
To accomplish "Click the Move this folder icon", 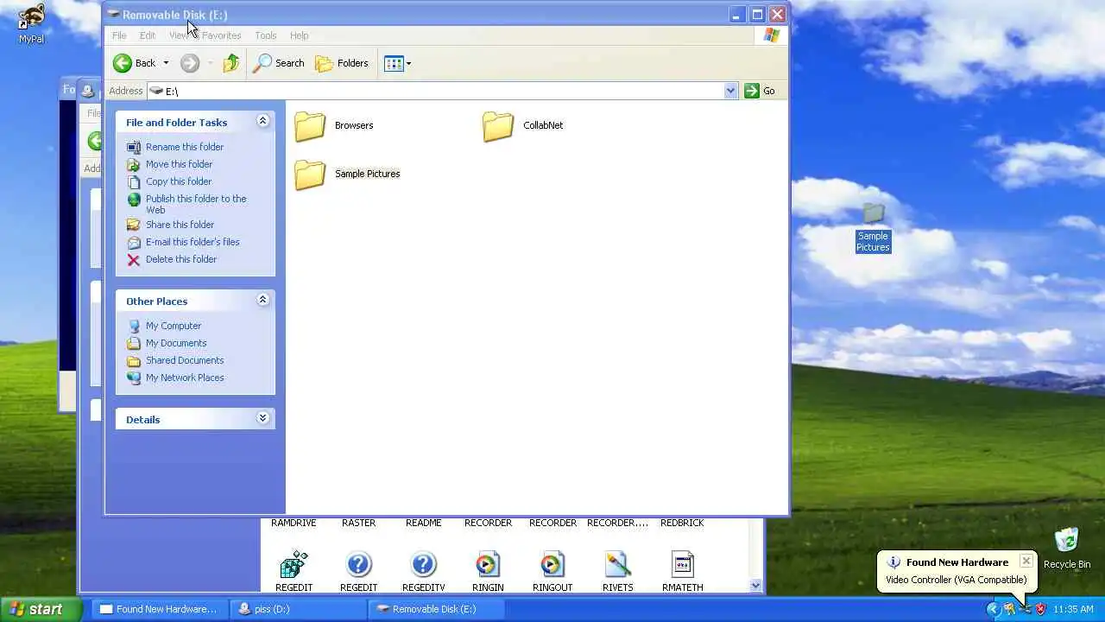I will pyautogui.click(x=134, y=164).
